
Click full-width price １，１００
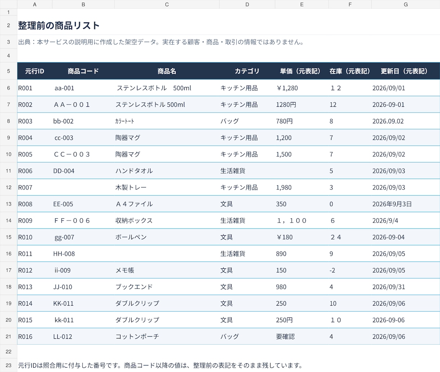(x=302, y=220)
